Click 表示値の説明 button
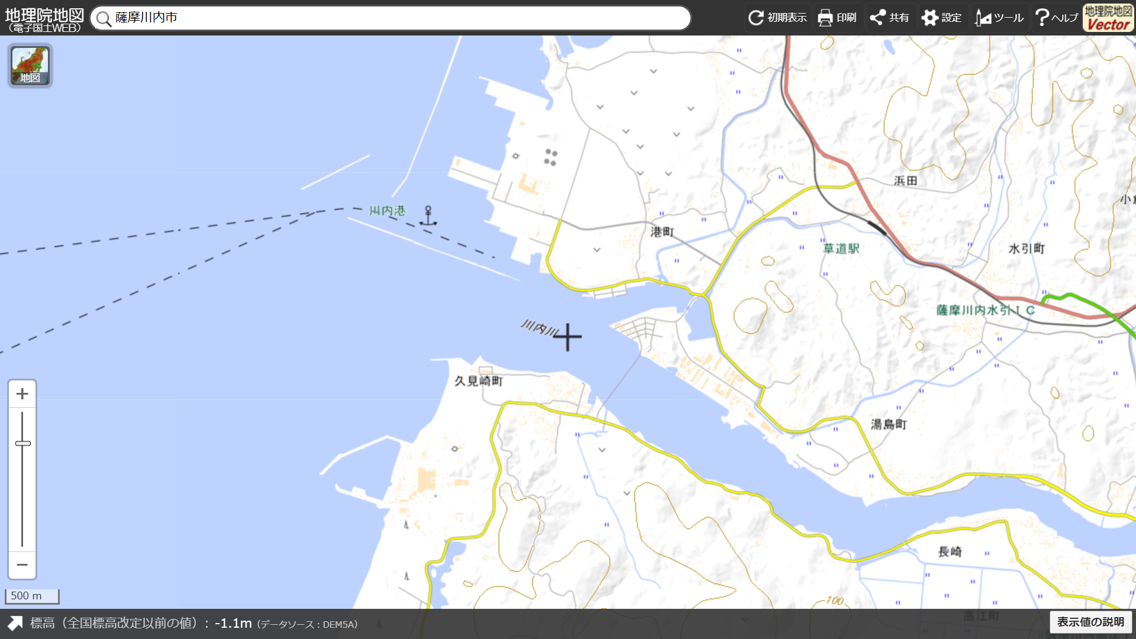This screenshot has height=639, width=1136. (x=1090, y=622)
